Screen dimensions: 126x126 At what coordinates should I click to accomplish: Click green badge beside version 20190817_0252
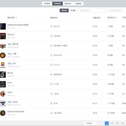tap(51, 45)
